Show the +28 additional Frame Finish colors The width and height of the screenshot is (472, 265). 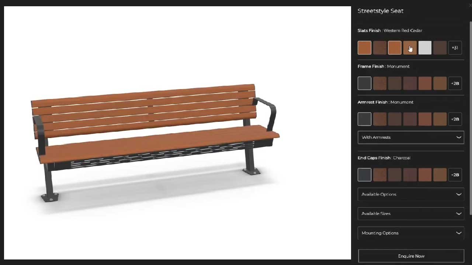pyautogui.click(x=455, y=84)
